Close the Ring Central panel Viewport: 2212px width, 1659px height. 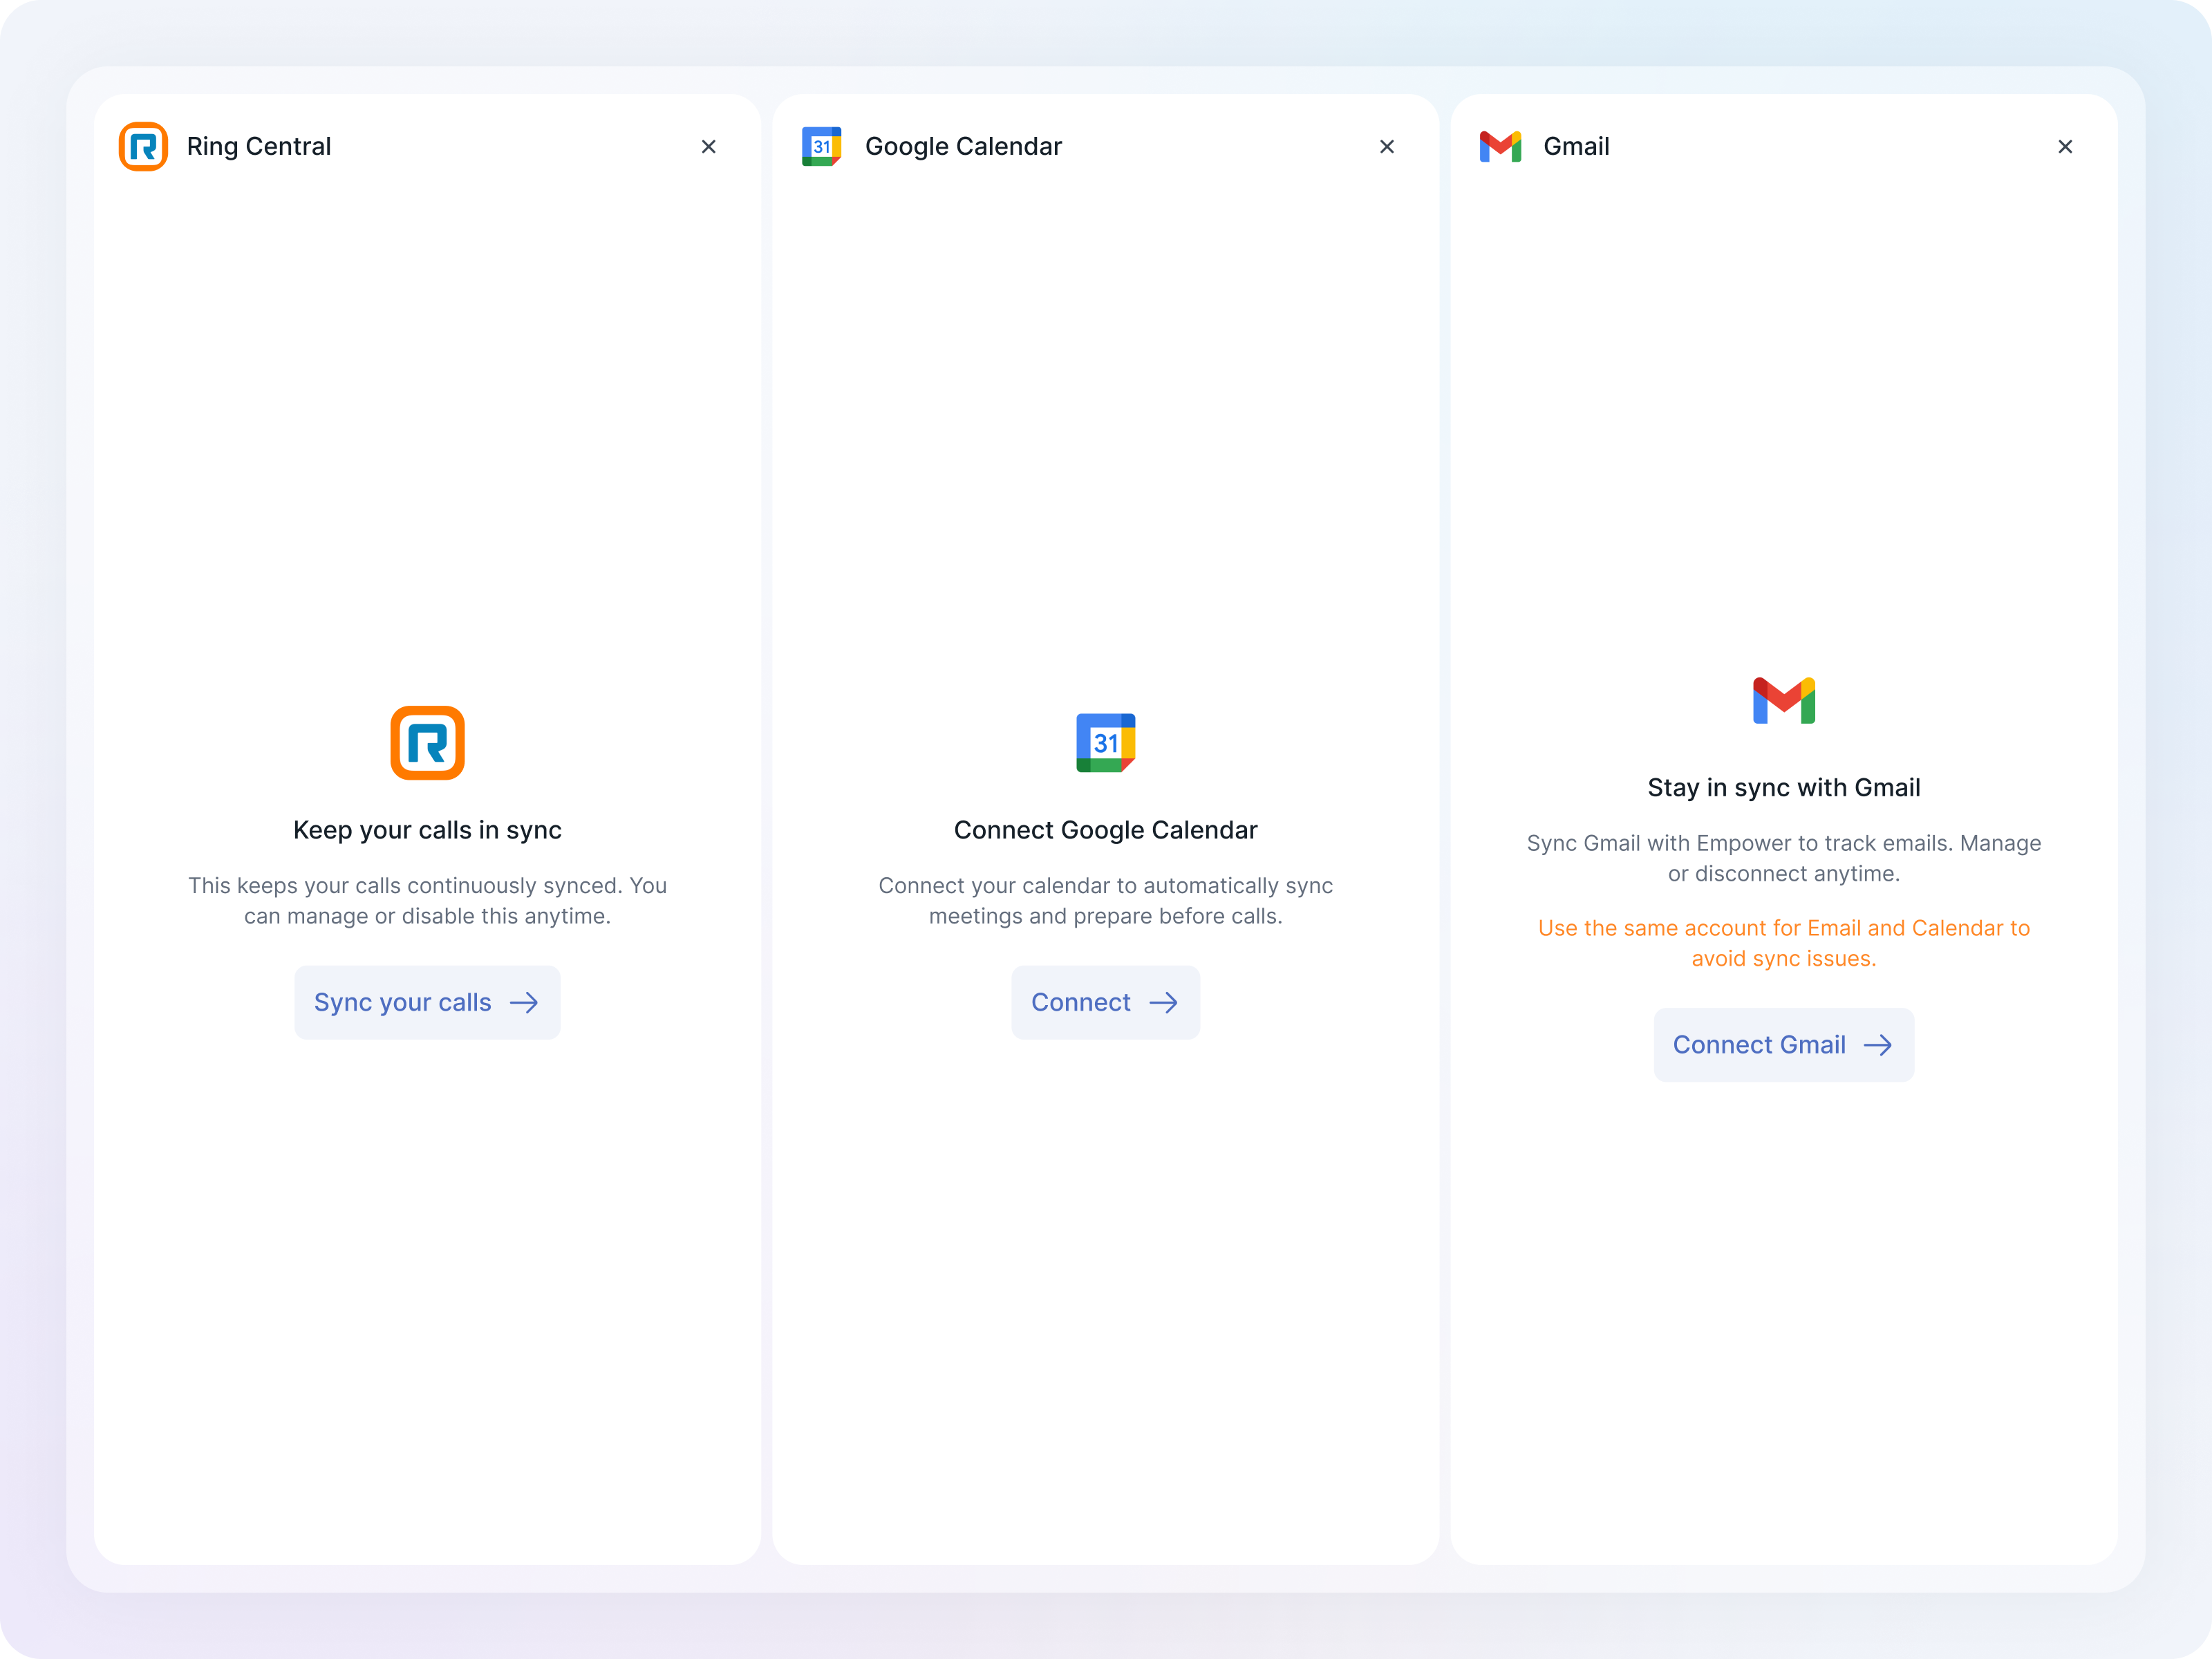[x=709, y=147]
